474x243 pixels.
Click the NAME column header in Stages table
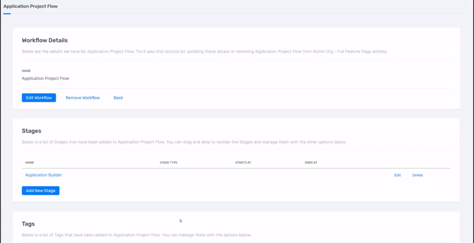(29, 163)
